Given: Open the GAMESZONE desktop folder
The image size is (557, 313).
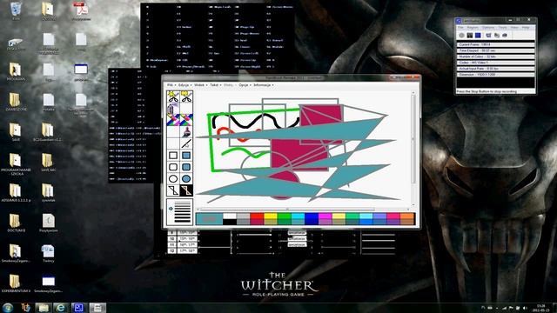Looking at the screenshot, I should coord(16,102).
